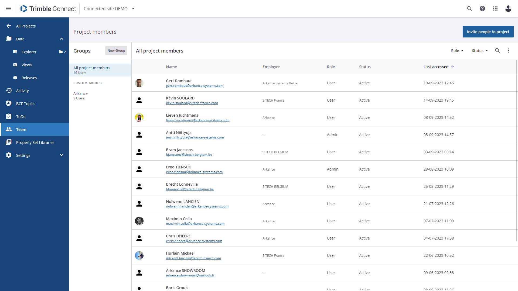Open the help question mark icon
518x291 pixels.
pos(482,9)
